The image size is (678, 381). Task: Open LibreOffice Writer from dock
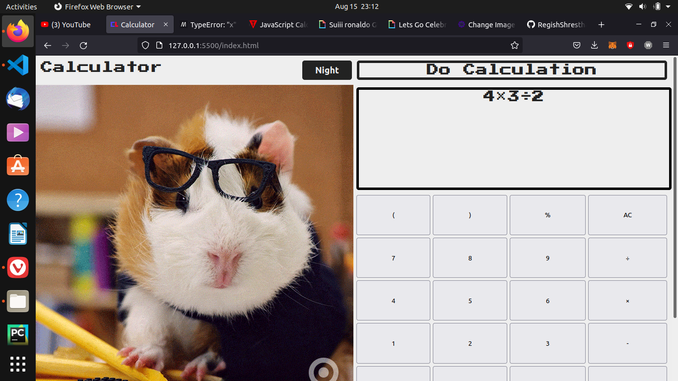click(x=18, y=234)
